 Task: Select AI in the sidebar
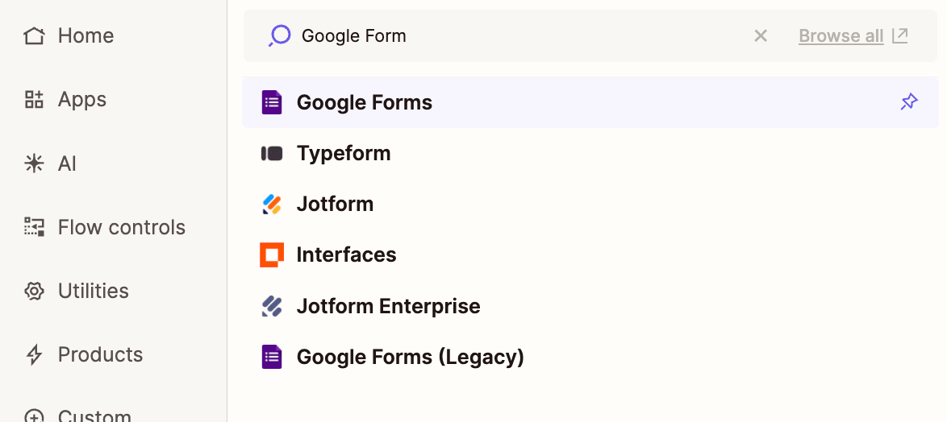pos(67,163)
